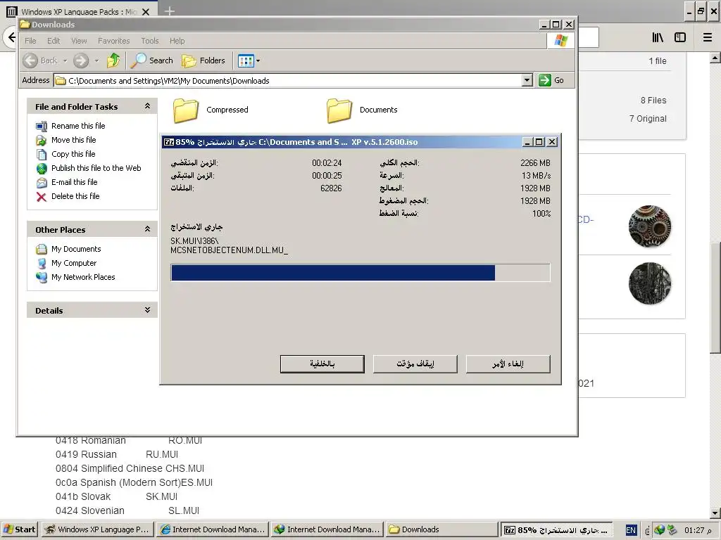721x540 pixels.
Task: Close the Windows XP Language Packs tab
Action: coord(146,11)
